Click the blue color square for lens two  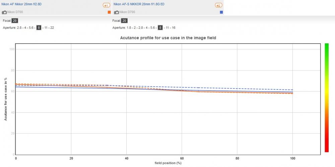[221, 12]
